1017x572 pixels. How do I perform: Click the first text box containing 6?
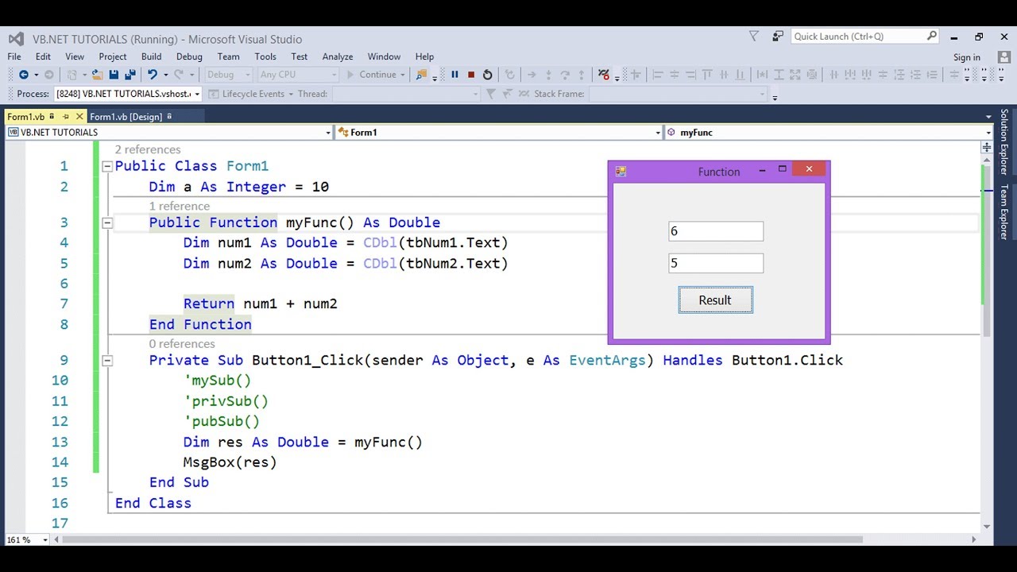point(716,231)
